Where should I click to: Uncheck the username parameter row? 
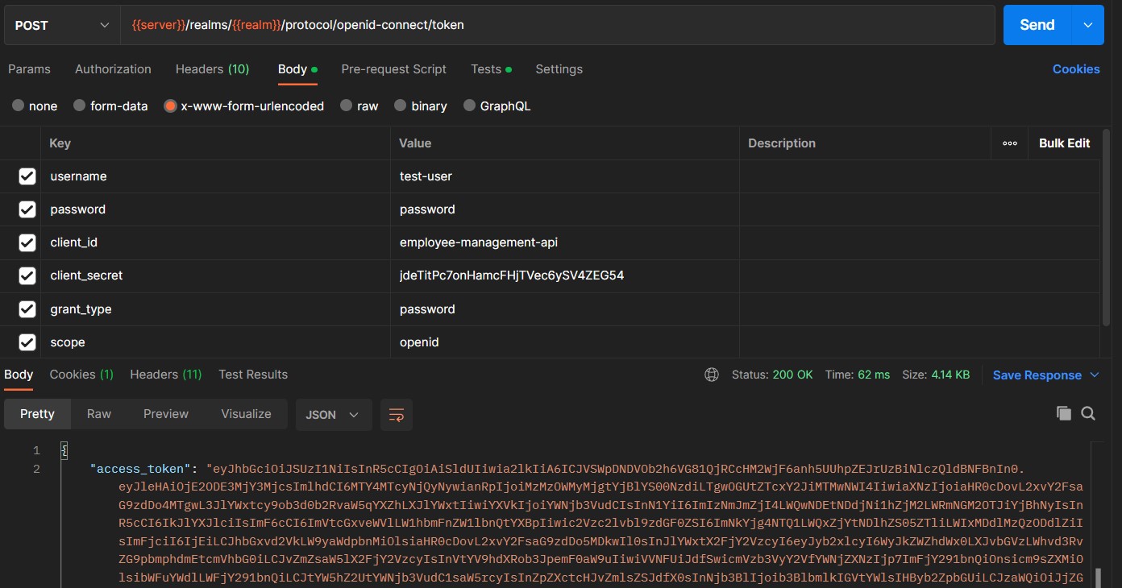pyautogui.click(x=27, y=176)
